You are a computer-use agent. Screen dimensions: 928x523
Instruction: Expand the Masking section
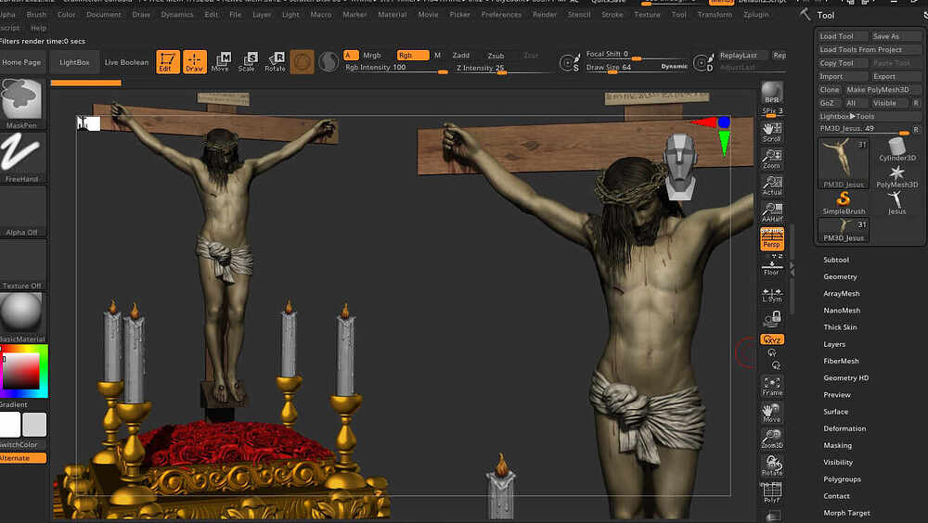click(x=837, y=445)
